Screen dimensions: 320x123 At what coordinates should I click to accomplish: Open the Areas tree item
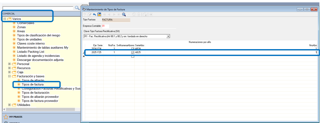(x=21, y=31)
